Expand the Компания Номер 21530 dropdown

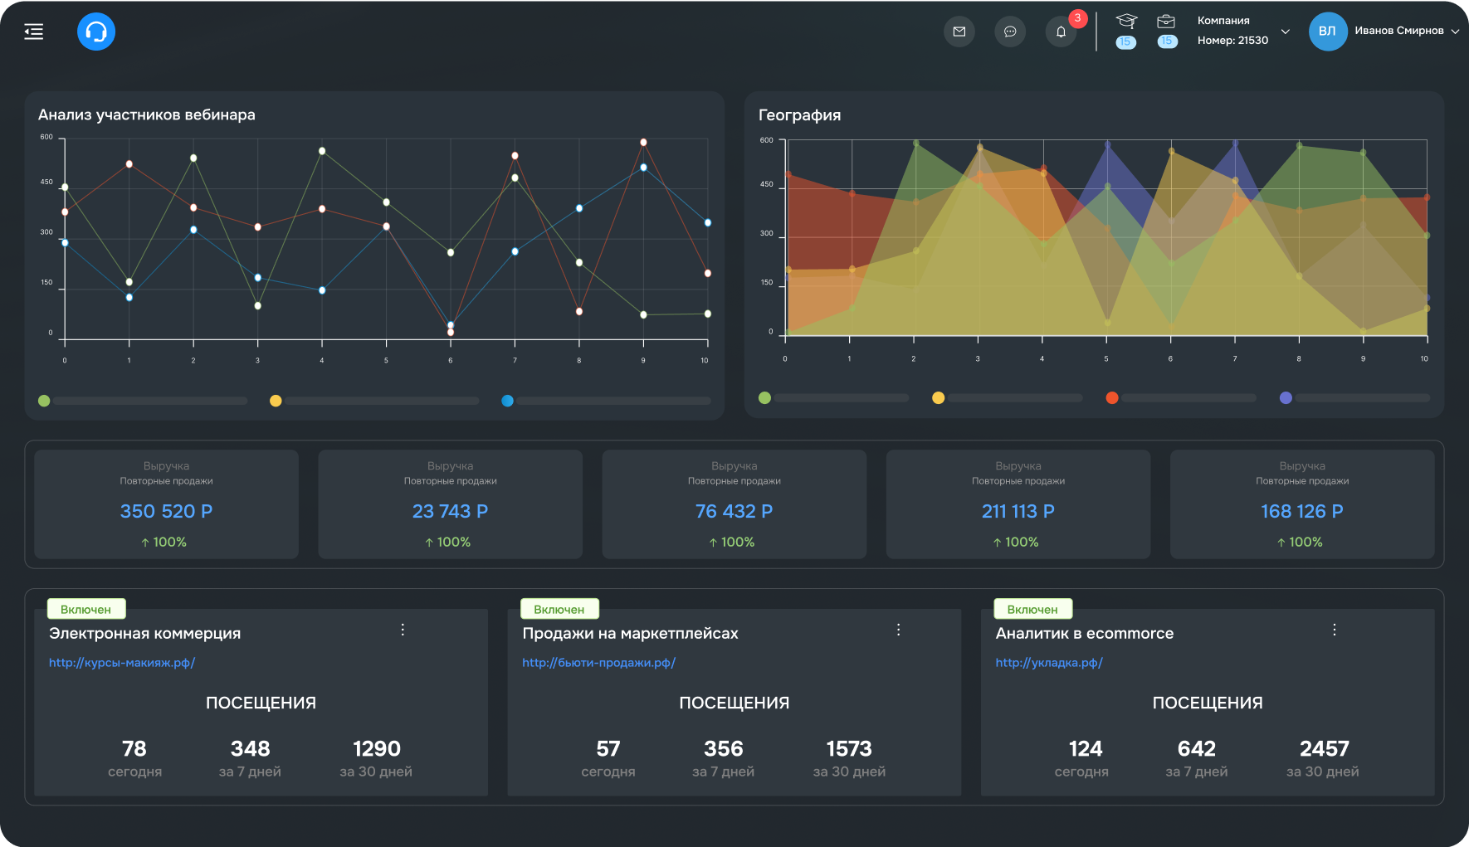point(1286,32)
